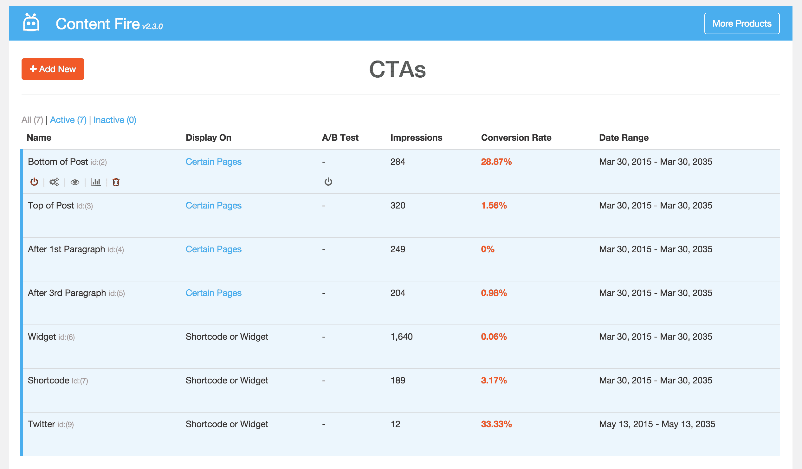Screen dimensions: 802x469
Task: Click the A/B Test column header
Action: 340,138
